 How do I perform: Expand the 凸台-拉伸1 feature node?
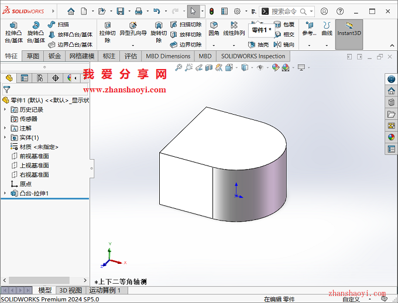[6, 193]
